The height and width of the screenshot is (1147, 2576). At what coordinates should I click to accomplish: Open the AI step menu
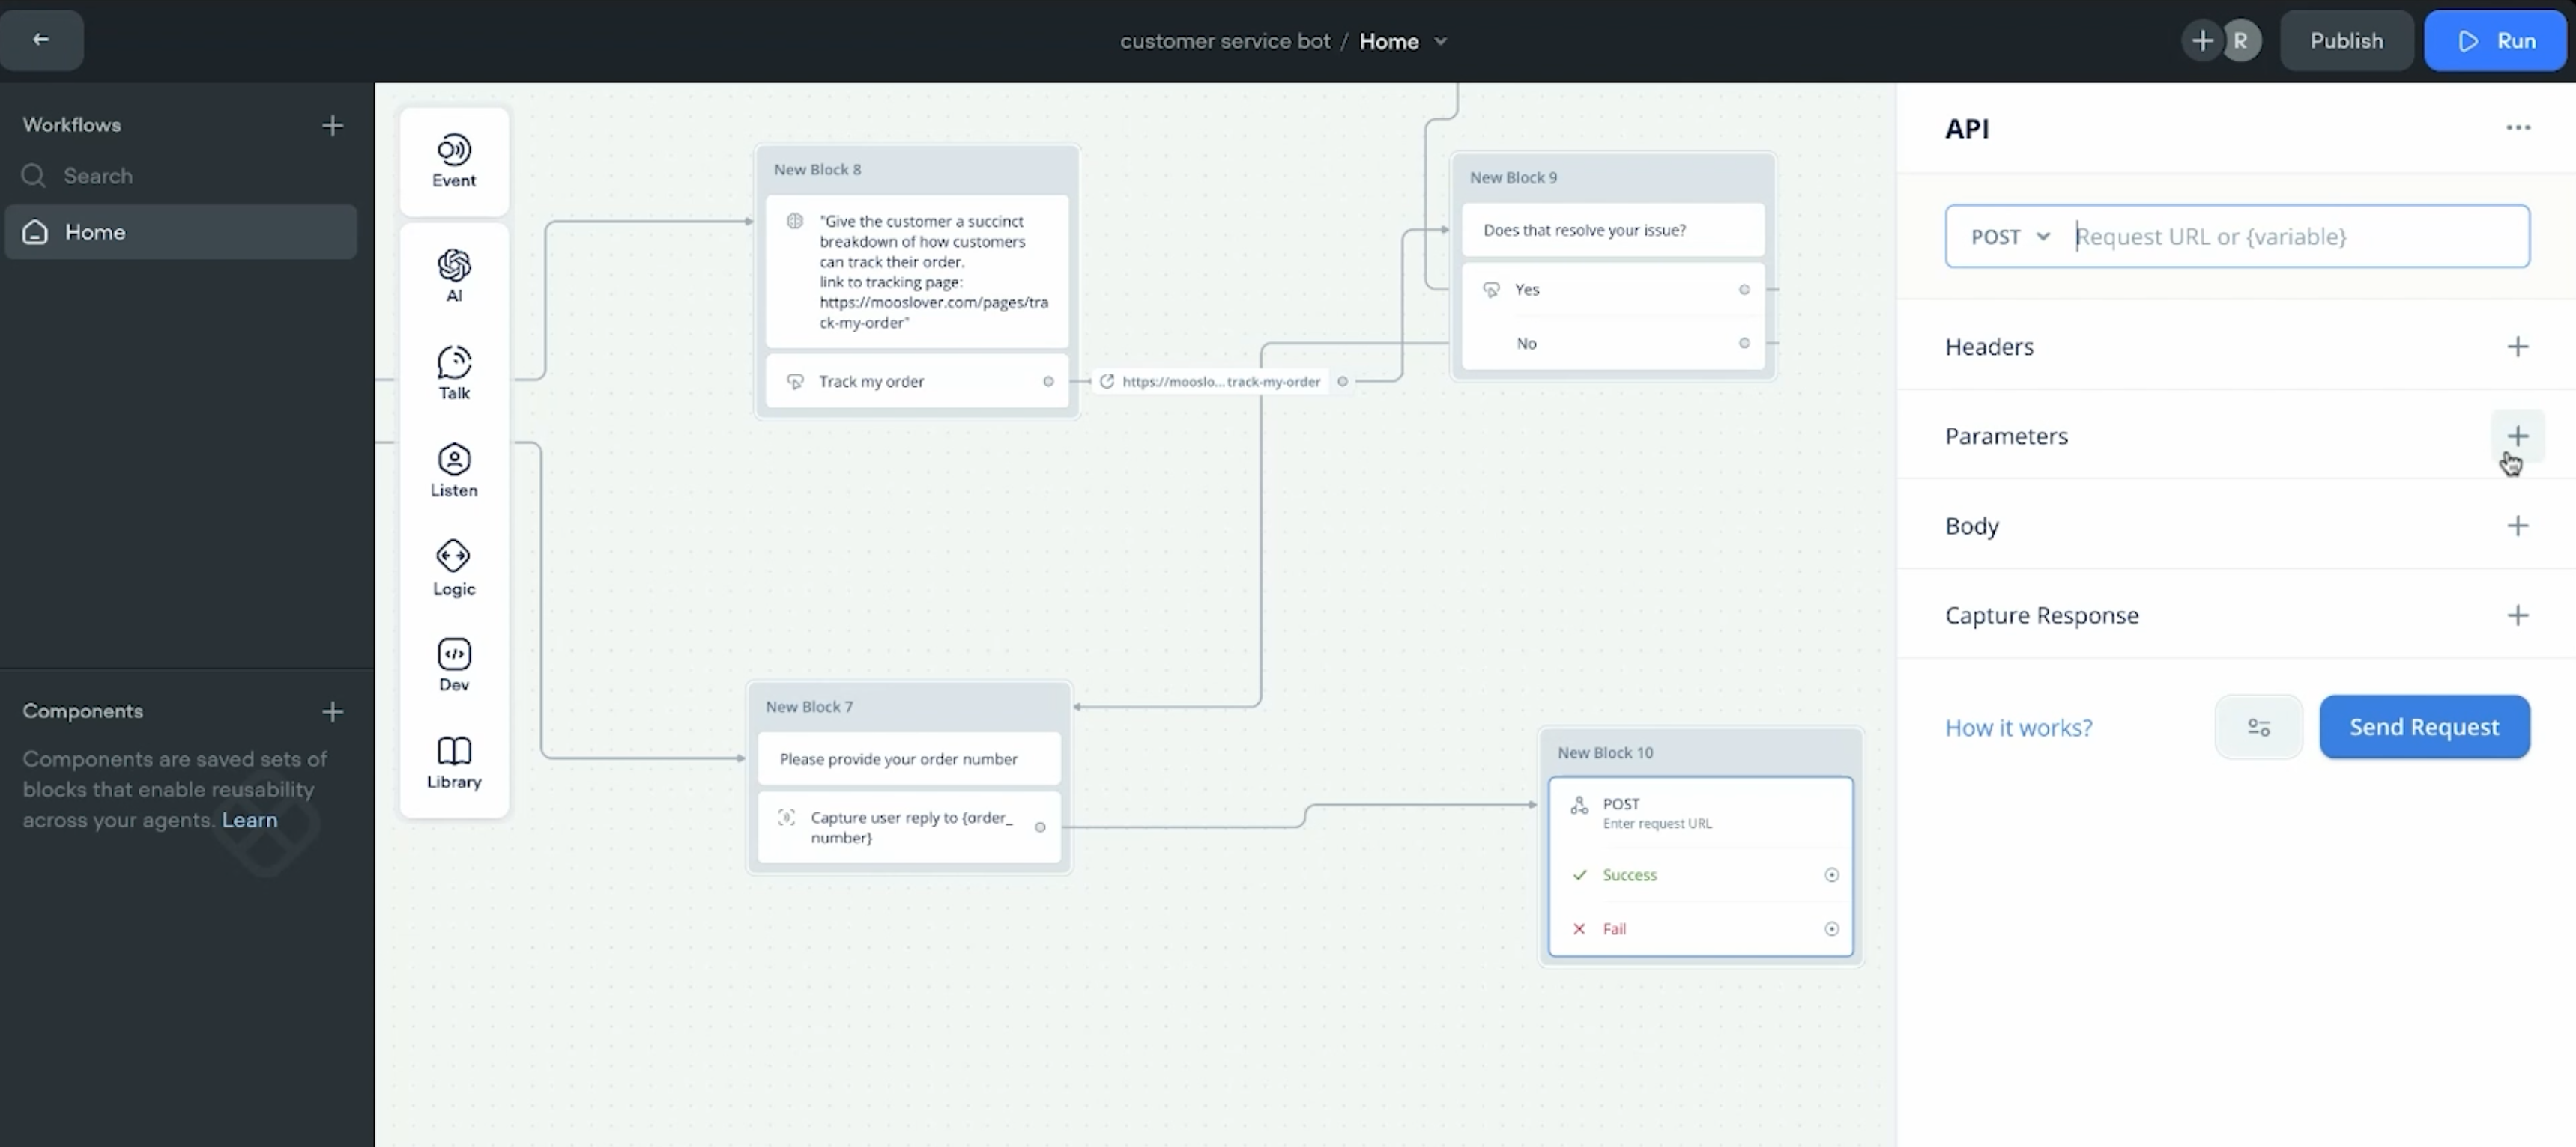[x=453, y=275]
